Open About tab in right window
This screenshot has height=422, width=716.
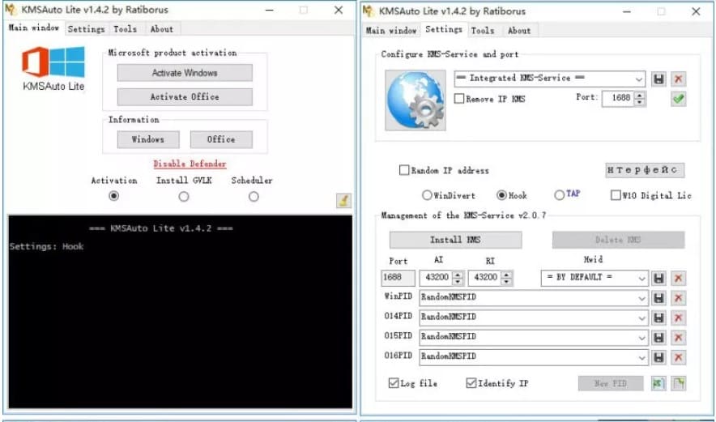tap(519, 31)
